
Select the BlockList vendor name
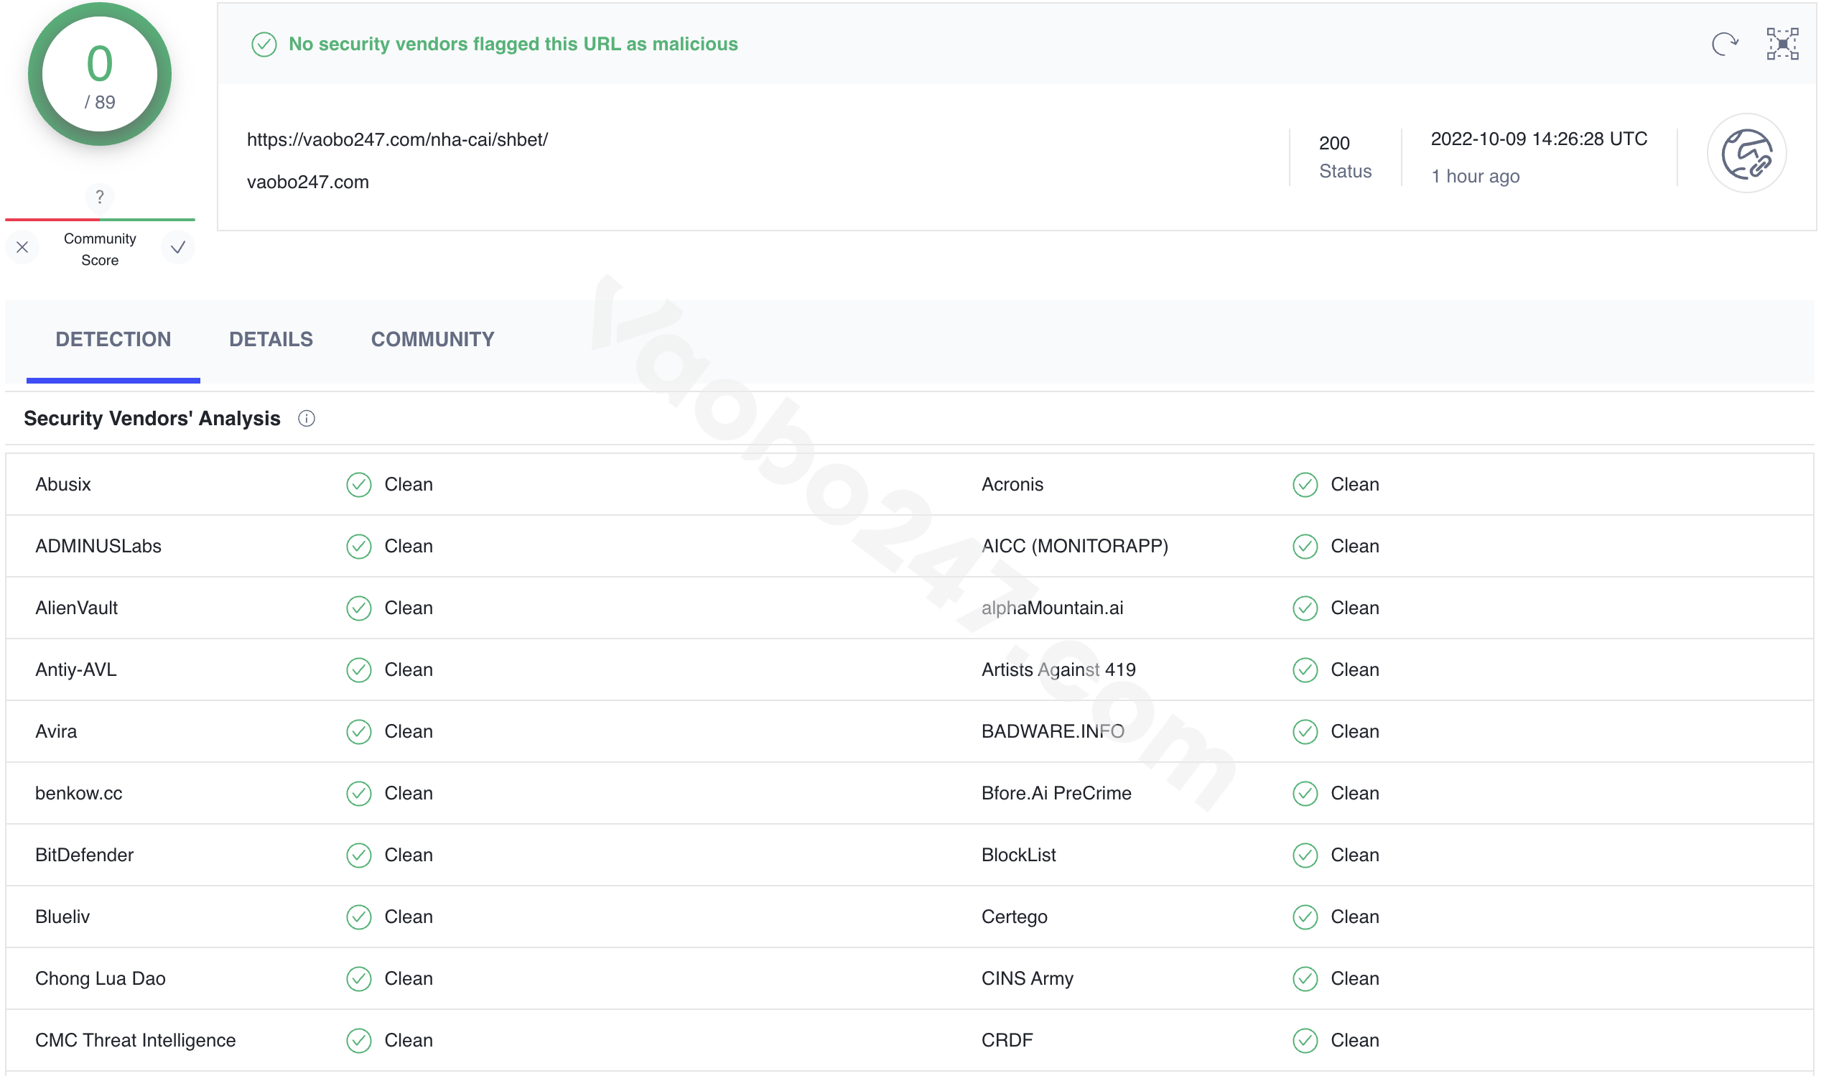coord(1018,855)
